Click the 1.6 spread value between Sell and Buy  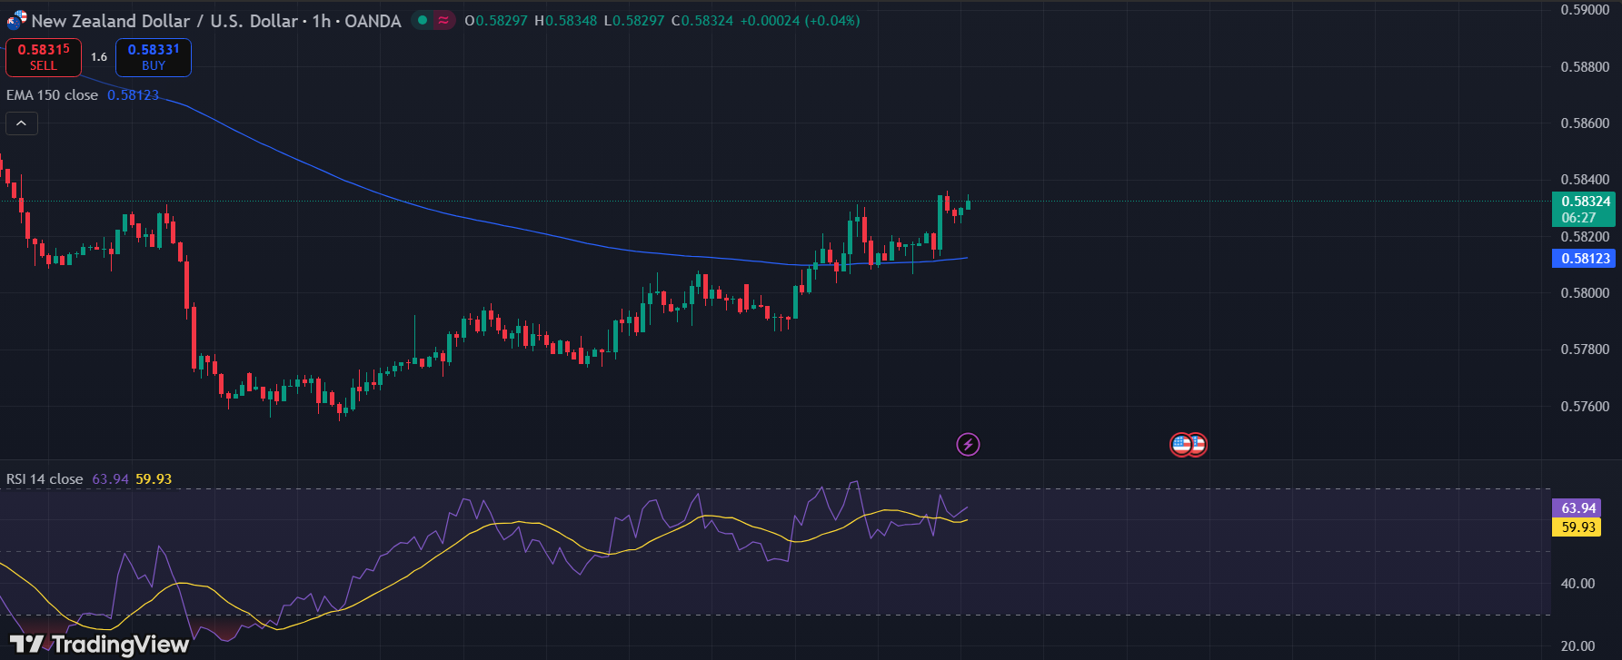99,57
